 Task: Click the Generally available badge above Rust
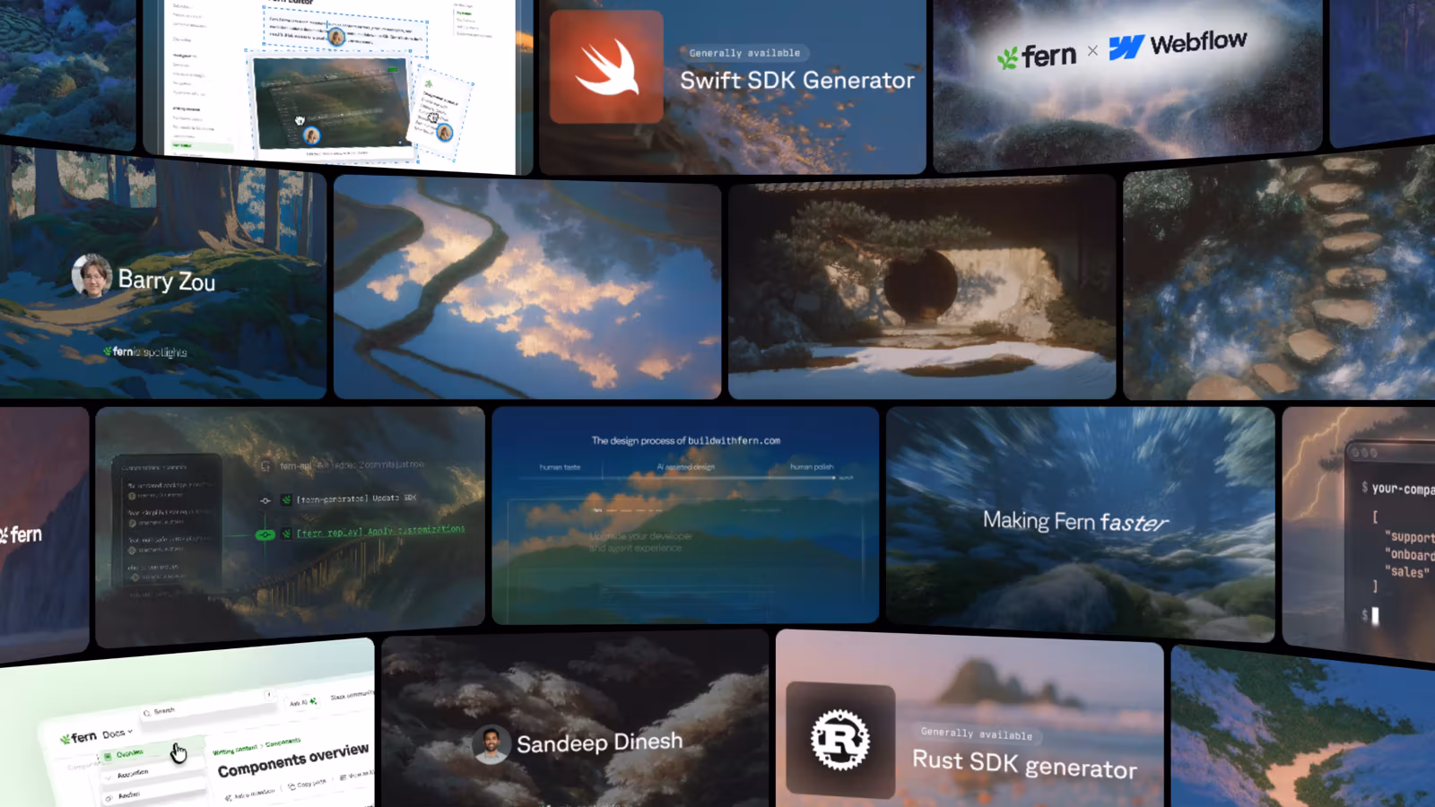coord(977,733)
